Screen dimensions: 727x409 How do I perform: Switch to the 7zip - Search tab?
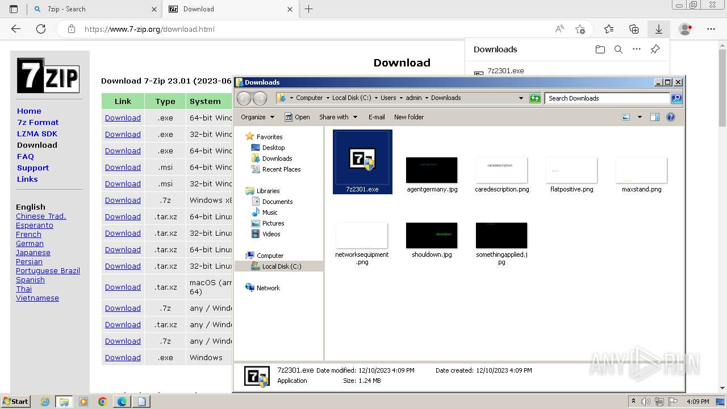tap(95, 9)
